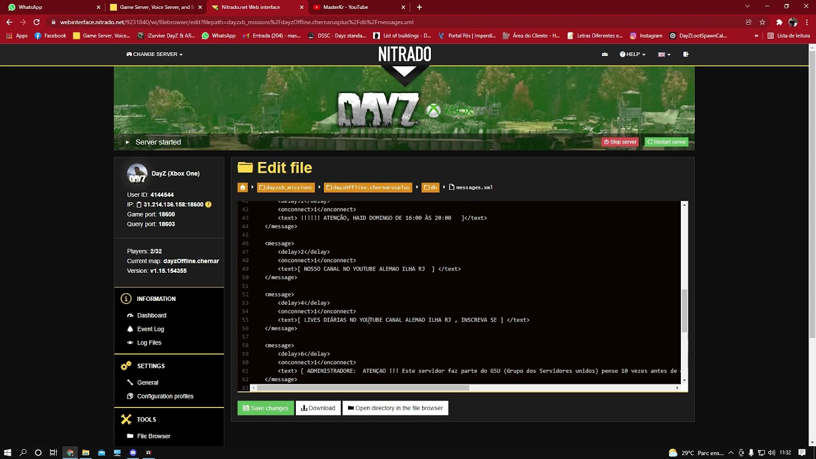Click the logout icon in Nitrado header

pyautogui.click(x=685, y=54)
